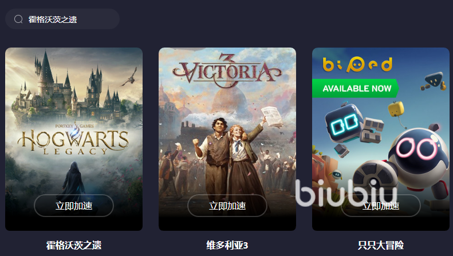Viewport: 453px width, 256px height.
Task: Focus the search field containing 霍格沃茨之遗
Action: pyautogui.click(x=62, y=19)
